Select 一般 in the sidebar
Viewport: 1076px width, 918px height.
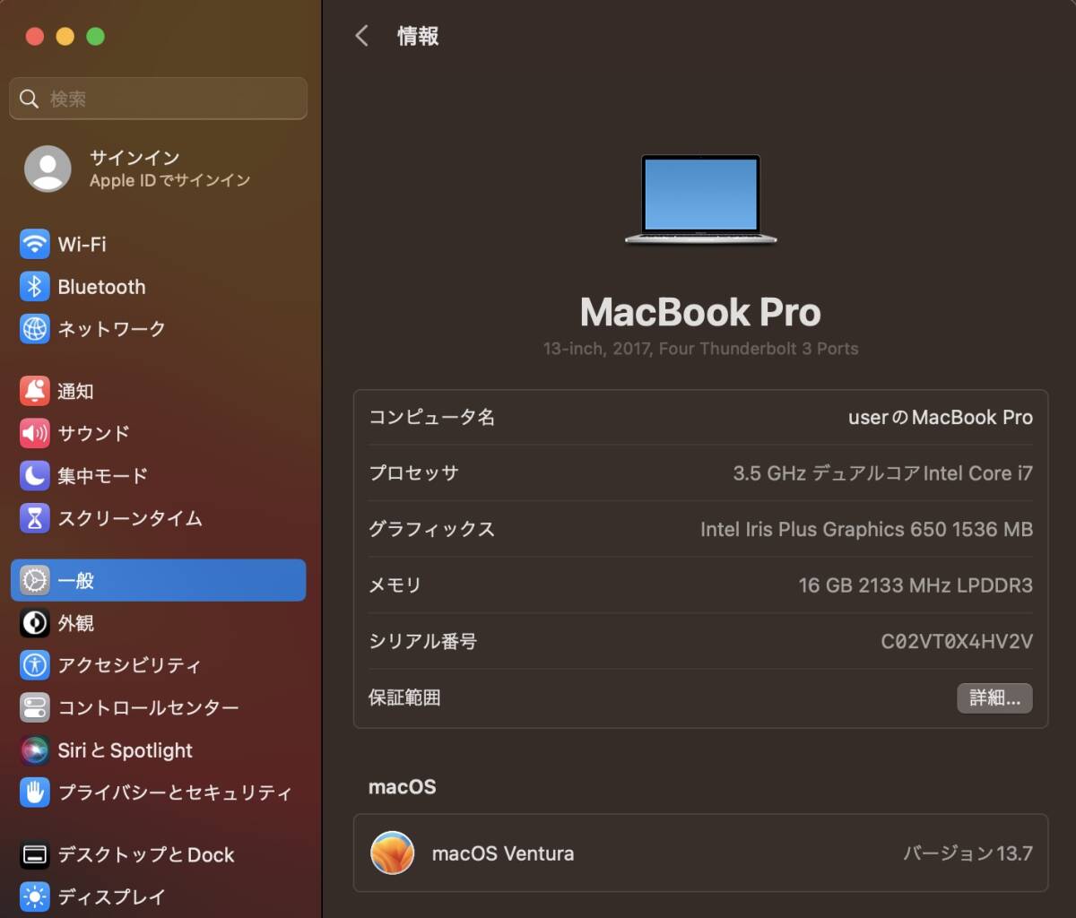coord(158,581)
